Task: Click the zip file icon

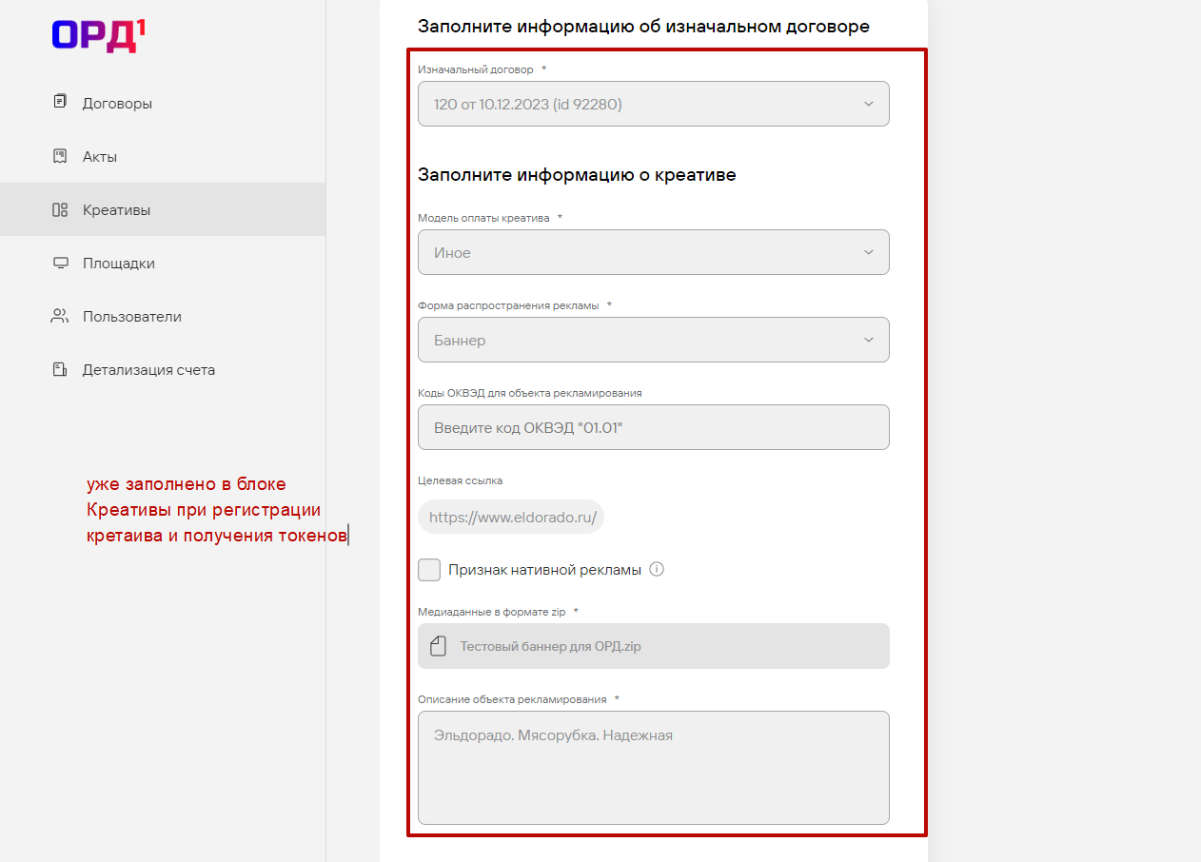Action: (x=439, y=647)
